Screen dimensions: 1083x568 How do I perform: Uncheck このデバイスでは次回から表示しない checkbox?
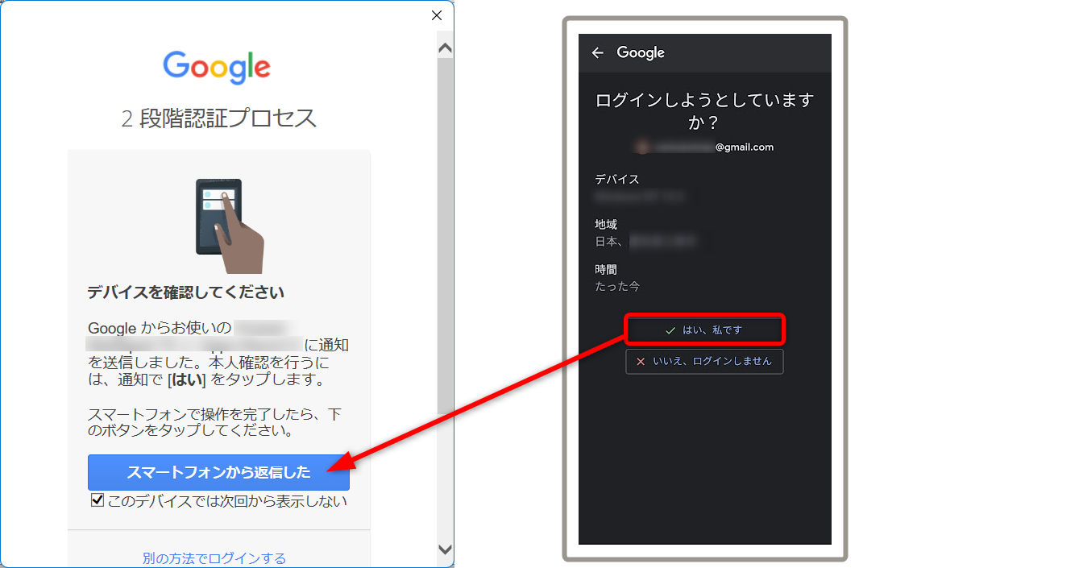point(98,501)
